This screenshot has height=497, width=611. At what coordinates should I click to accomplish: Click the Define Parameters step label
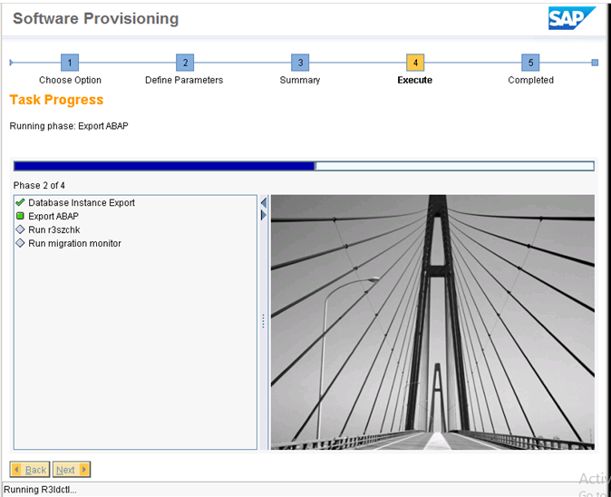pyautogui.click(x=184, y=80)
